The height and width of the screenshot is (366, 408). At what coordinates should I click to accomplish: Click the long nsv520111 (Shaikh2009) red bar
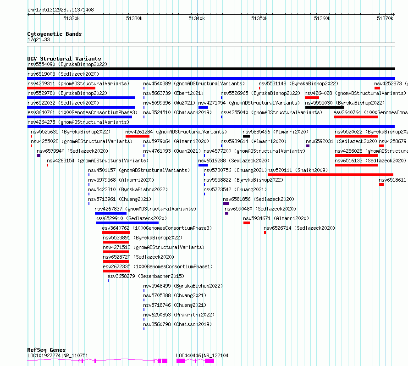331,175
